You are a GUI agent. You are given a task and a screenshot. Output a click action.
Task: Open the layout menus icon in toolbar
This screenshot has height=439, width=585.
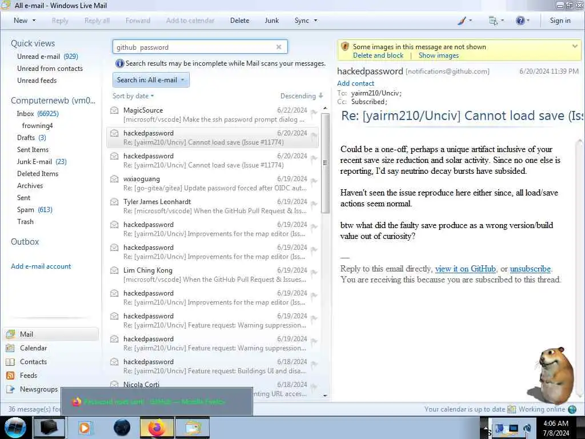click(493, 21)
